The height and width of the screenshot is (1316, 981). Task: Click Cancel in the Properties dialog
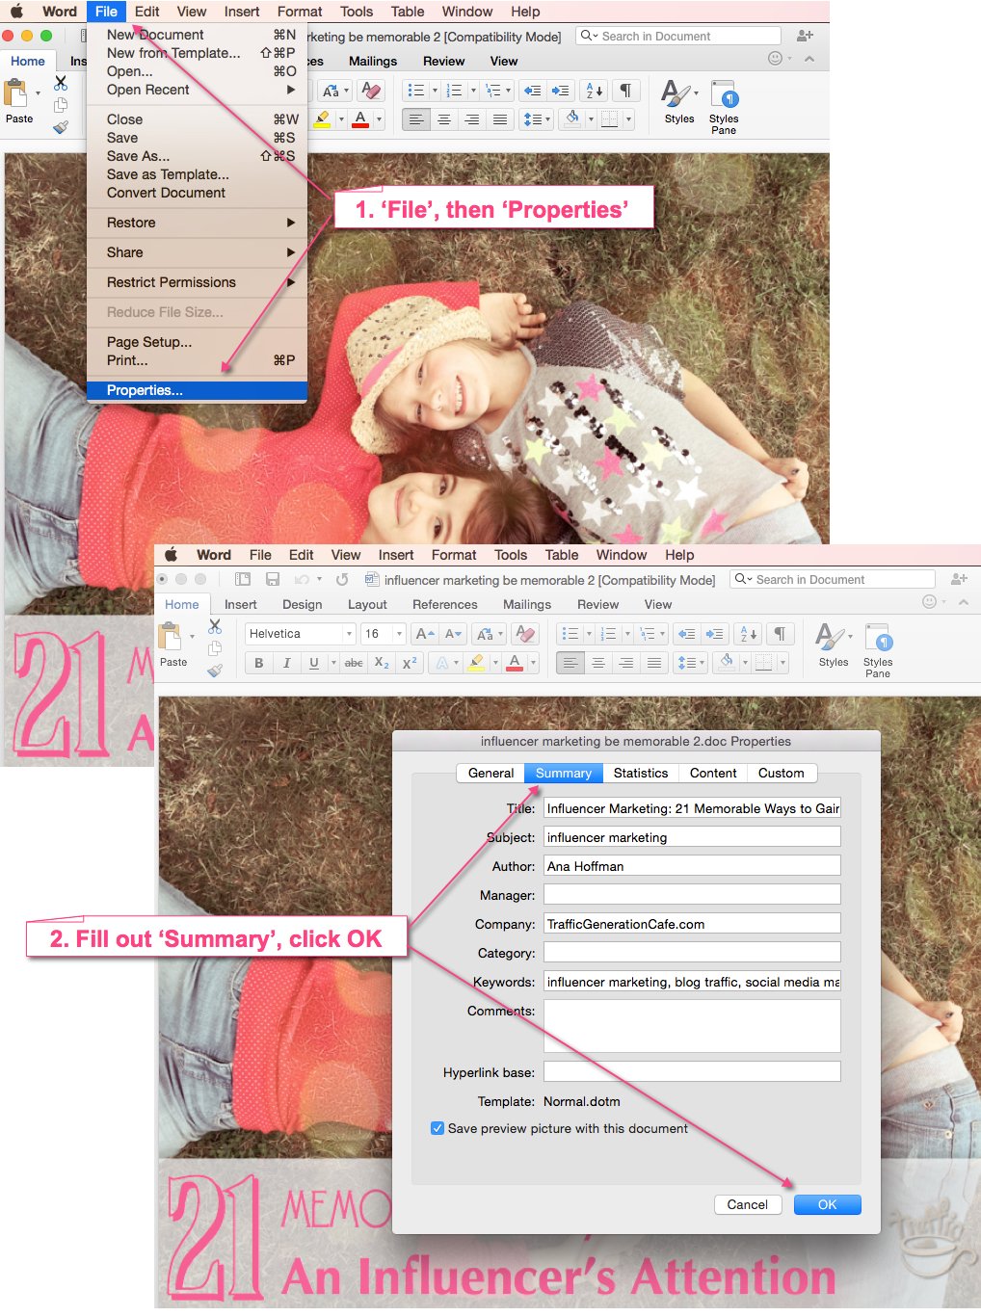747,1204
